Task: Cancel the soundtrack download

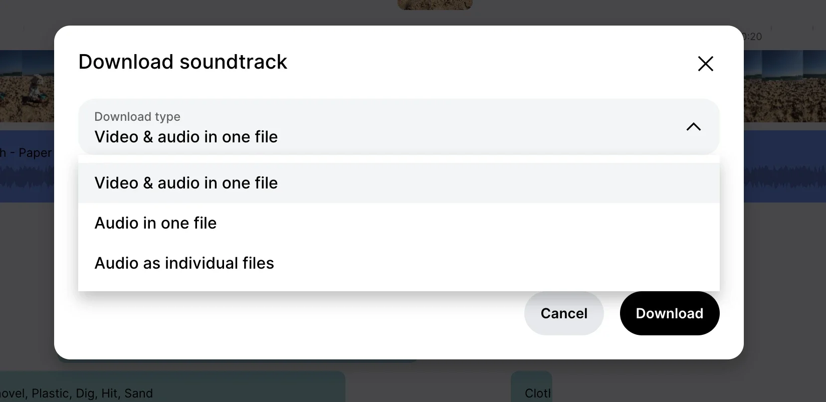Action: click(564, 313)
